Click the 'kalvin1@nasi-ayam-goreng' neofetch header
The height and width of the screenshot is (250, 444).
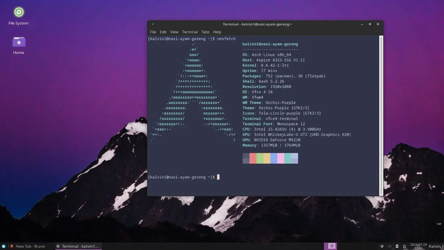point(270,44)
